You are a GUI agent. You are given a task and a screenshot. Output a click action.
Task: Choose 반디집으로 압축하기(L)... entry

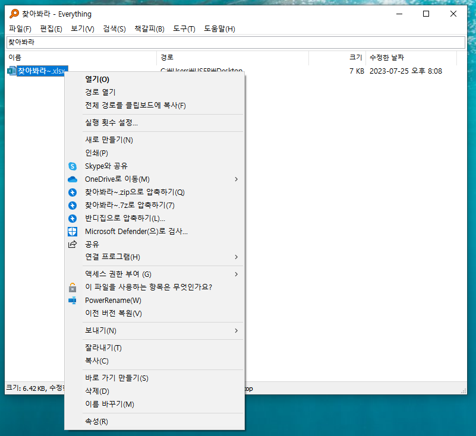(x=155, y=219)
